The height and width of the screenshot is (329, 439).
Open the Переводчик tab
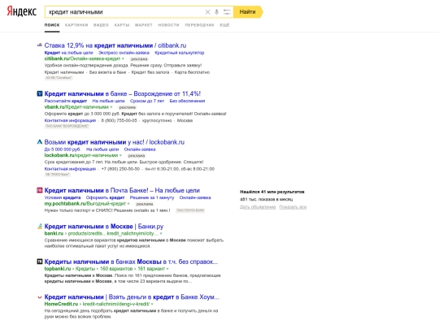click(199, 25)
